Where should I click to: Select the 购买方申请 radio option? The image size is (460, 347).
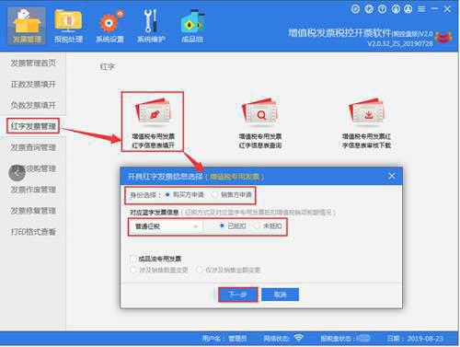[x=184, y=195]
